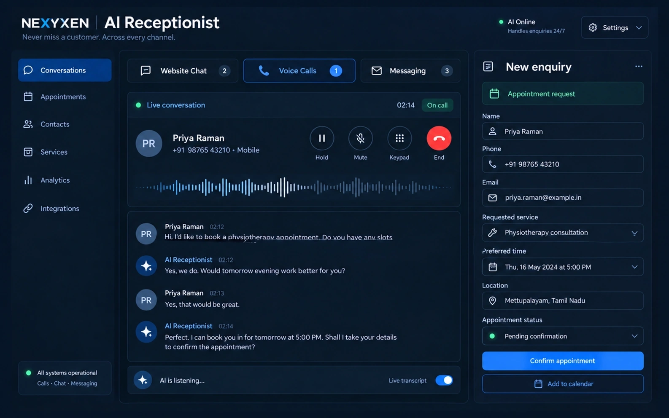Click the Appointment request banner
669x418 pixels.
(563, 94)
